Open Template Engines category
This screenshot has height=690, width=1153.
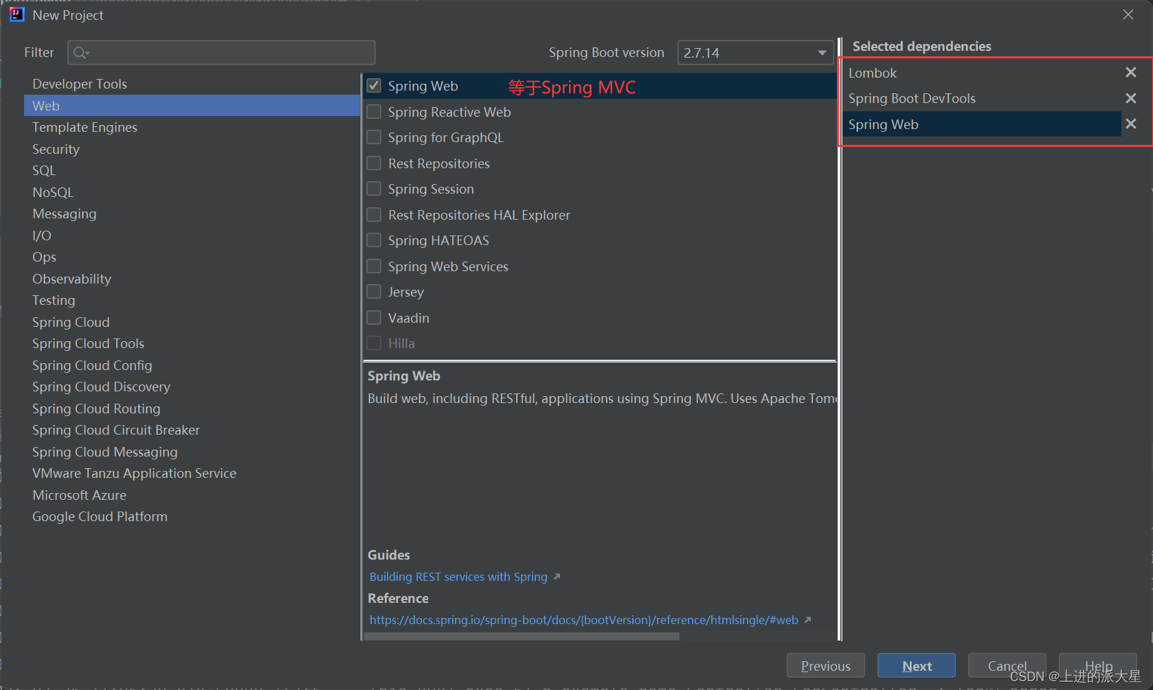[x=192, y=127]
